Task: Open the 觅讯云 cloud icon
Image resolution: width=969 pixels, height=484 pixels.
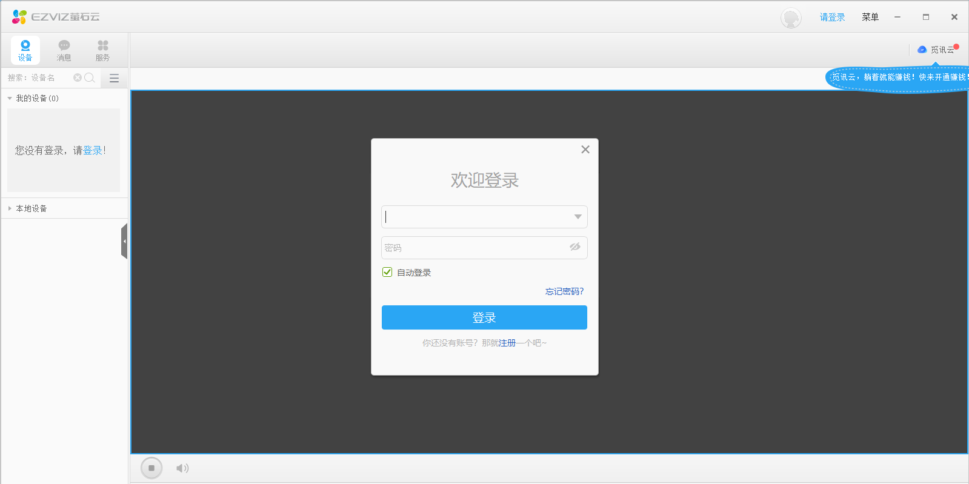Action: point(922,50)
